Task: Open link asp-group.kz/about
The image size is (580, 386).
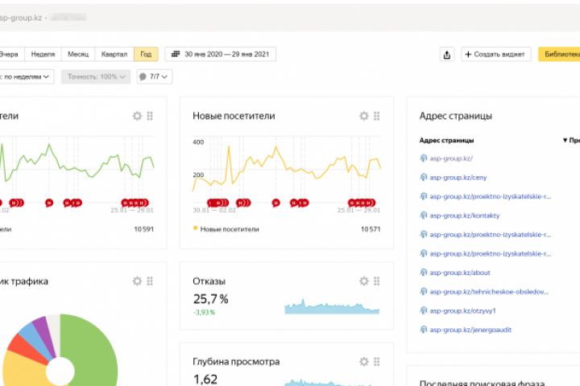Action: (460, 273)
